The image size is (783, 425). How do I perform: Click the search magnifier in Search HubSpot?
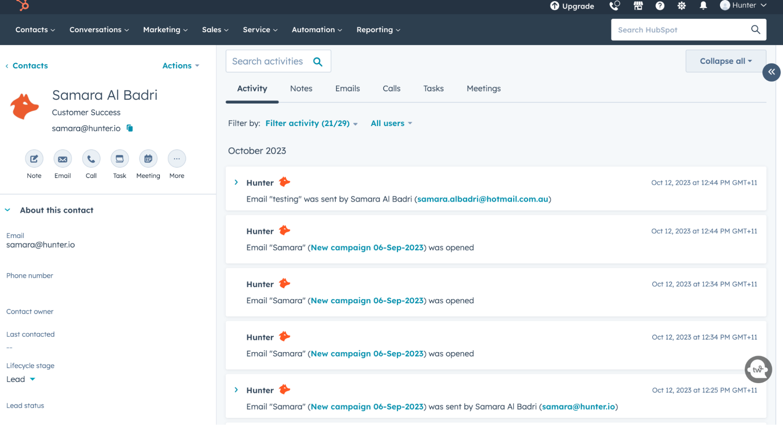(756, 30)
